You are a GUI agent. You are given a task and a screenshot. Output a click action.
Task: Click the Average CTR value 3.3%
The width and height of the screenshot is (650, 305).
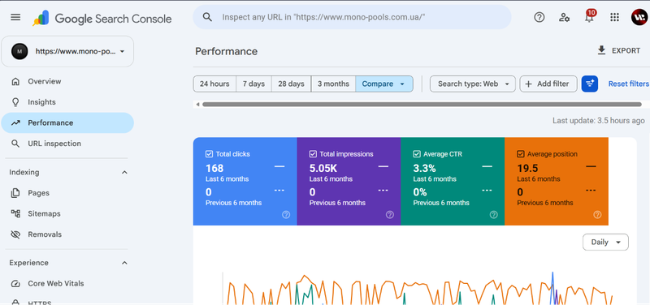pyautogui.click(x=424, y=169)
